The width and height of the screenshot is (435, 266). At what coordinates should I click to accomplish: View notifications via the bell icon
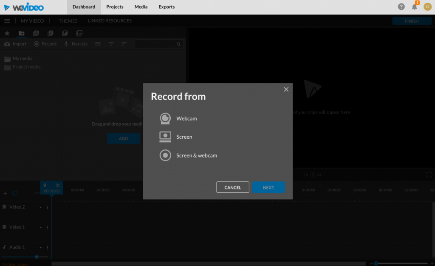[x=414, y=7]
